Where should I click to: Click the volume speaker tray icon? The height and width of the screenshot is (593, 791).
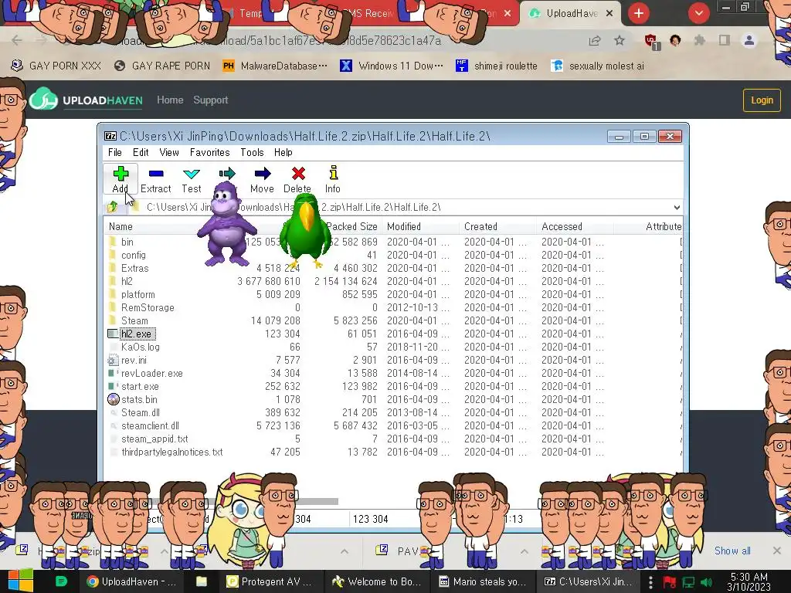coord(706,582)
